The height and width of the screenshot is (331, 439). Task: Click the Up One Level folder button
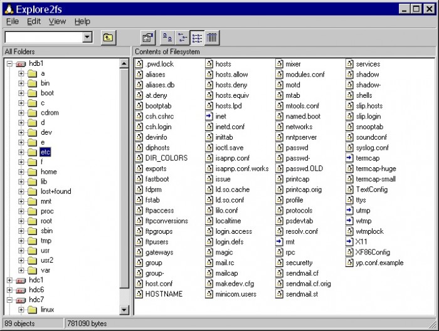108,38
